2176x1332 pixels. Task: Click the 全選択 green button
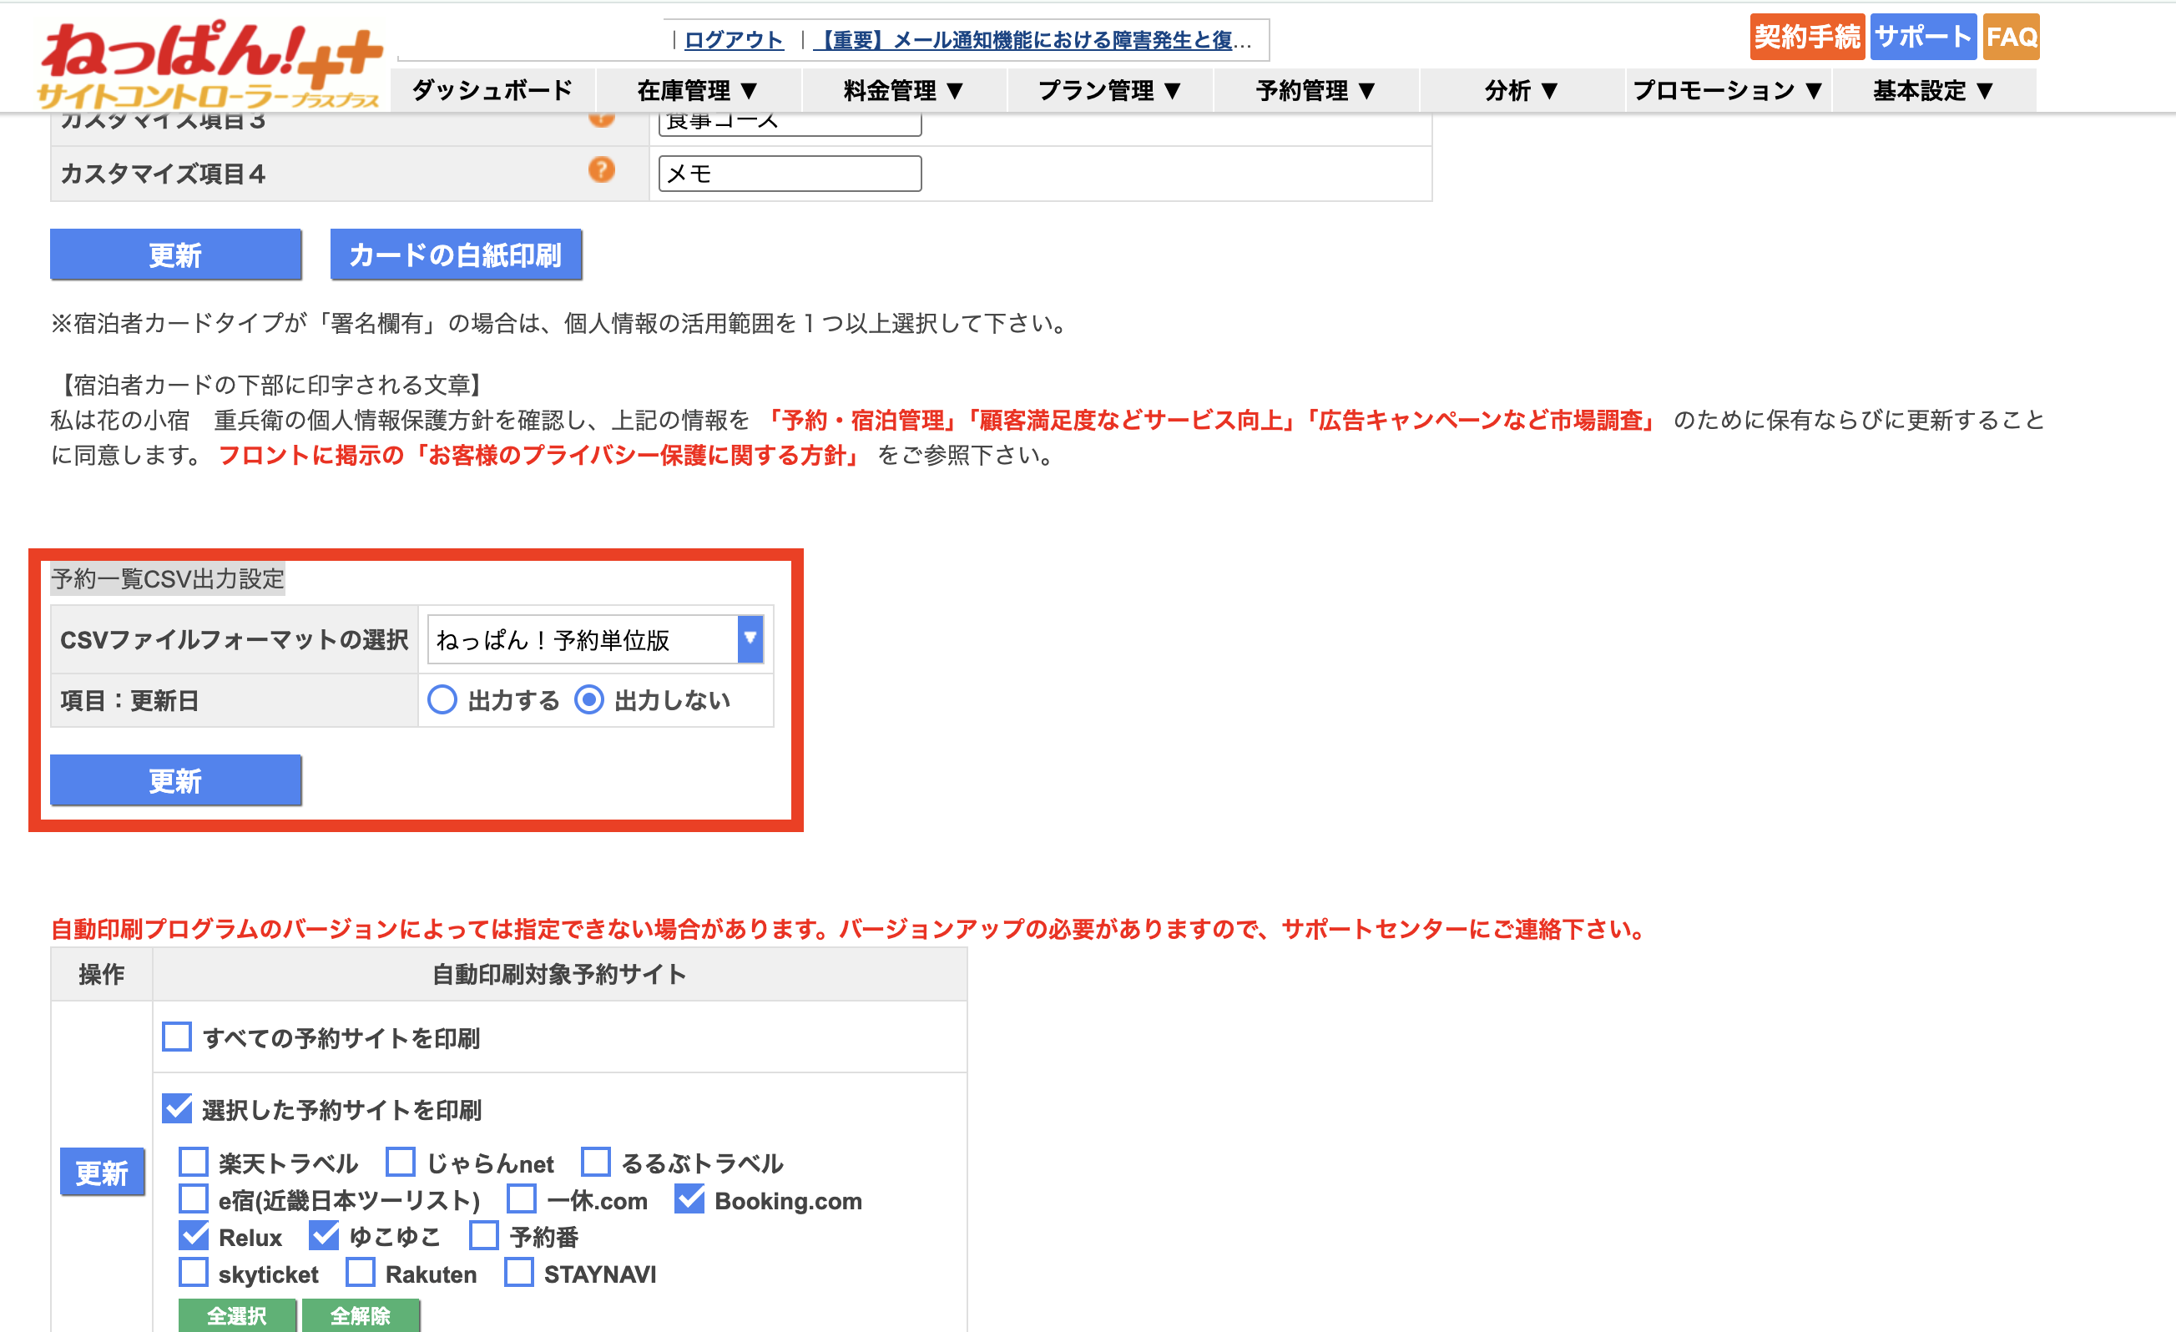[237, 1315]
